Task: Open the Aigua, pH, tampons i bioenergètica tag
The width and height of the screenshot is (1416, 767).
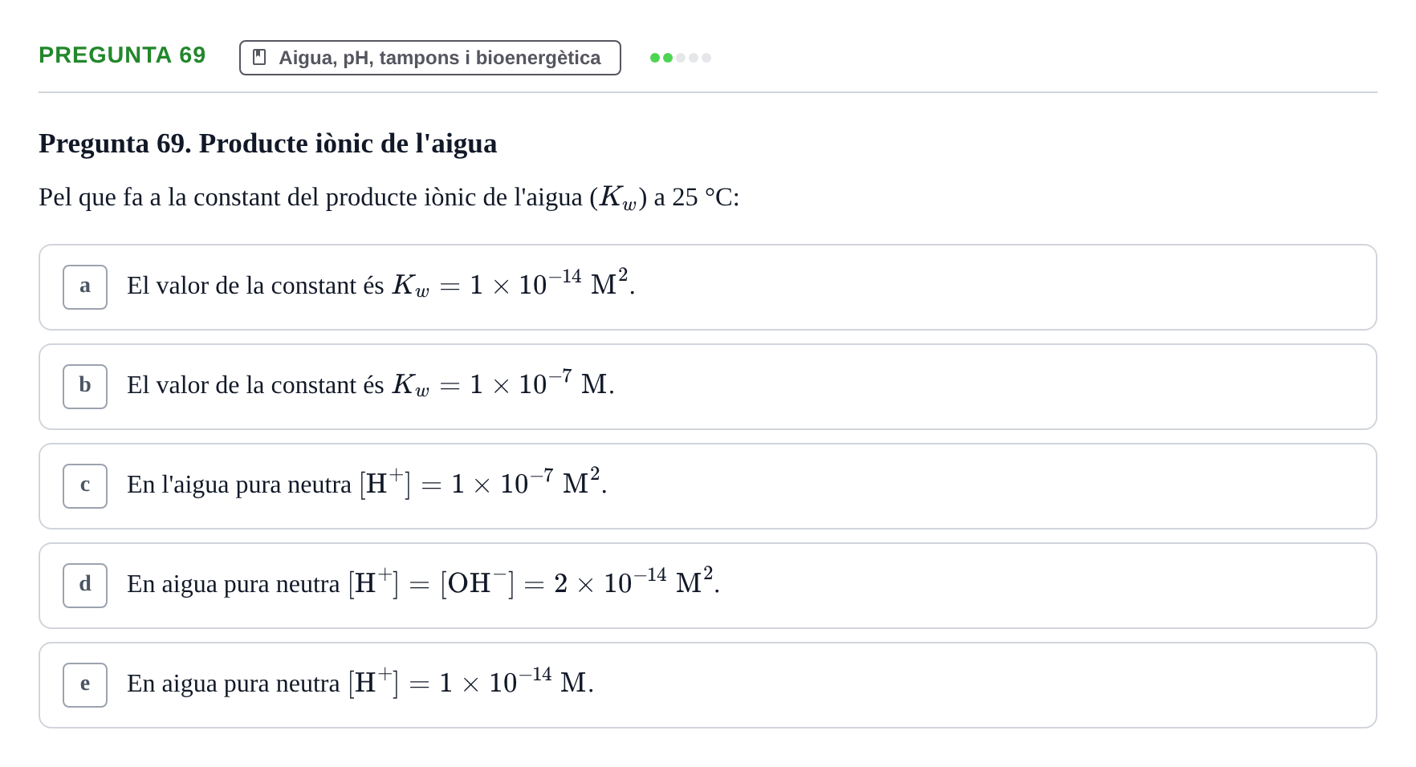Action: pos(430,58)
